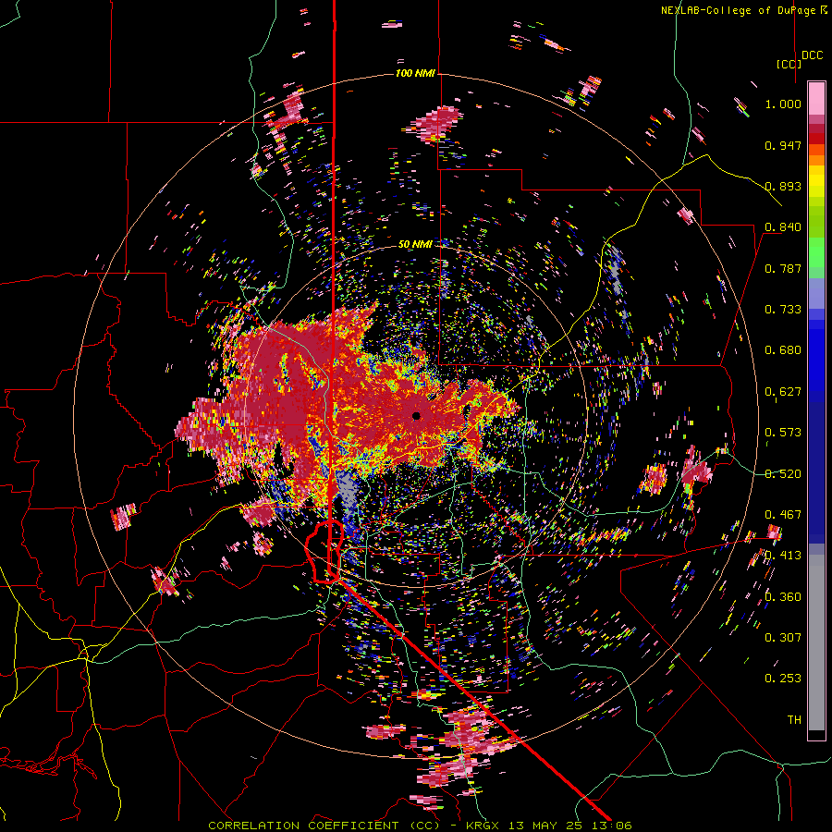Click the CORRELATION COEFFICIENT (CC) caption text
The height and width of the screenshot is (832, 832).
click(x=325, y=826)
